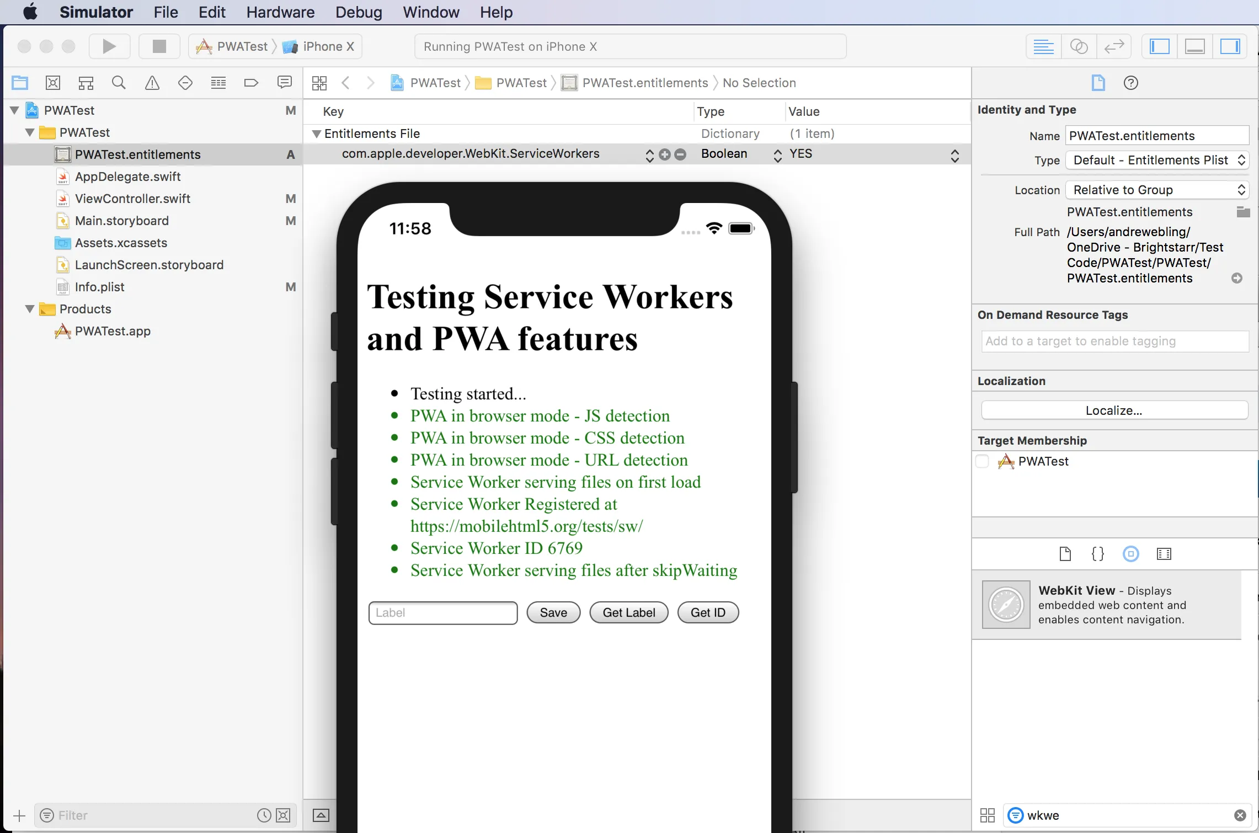Open the Issue navigator warning icon
Screen dimensions: 1259x833
[x=152, y=83]
